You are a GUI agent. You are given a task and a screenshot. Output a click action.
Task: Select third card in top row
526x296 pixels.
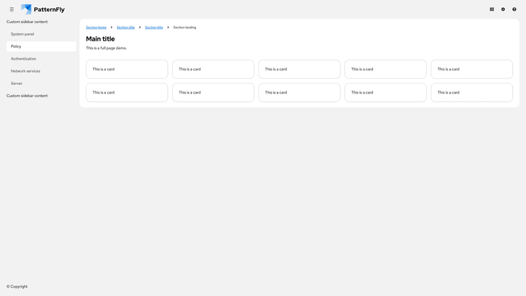coord(299,69)
